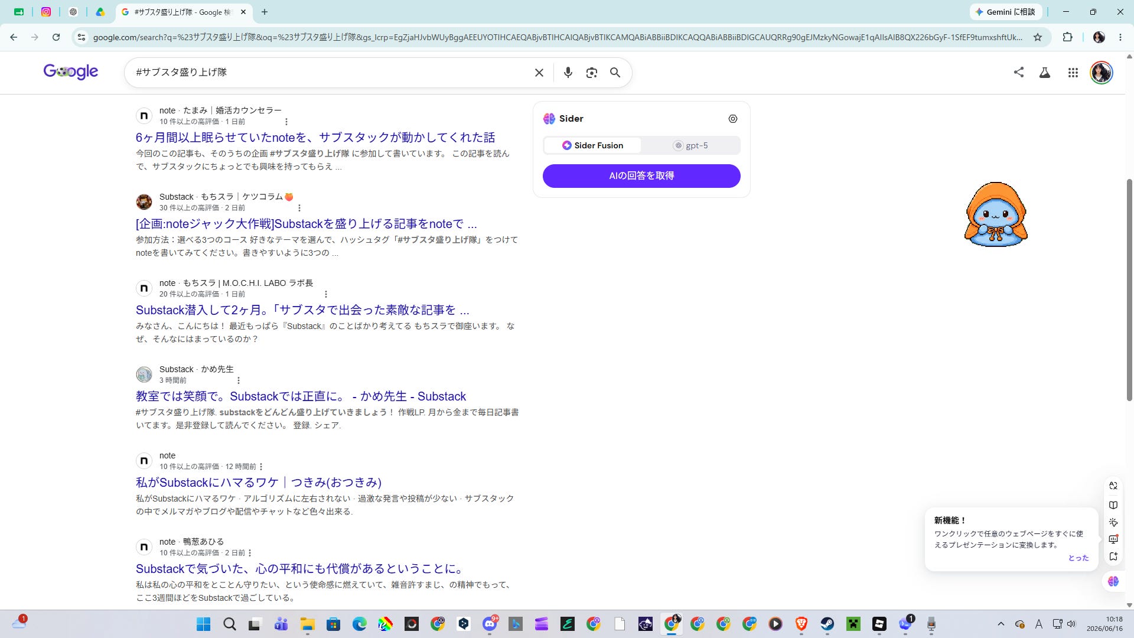Open Minecraft from the taskbar
The height and width of the screenshot is (638, 1134).
point(853,624)
